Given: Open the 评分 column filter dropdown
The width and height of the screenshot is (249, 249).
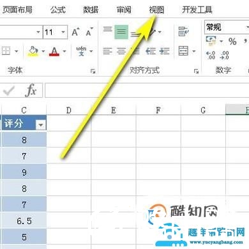Looking at the screenshot, I should coord(40,124).
